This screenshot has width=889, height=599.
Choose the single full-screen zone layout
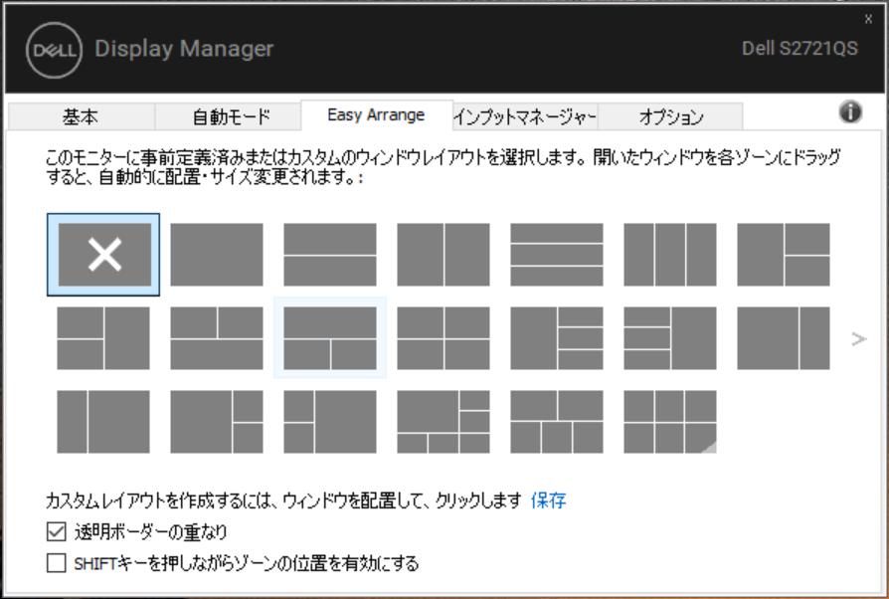coord(217,255)
